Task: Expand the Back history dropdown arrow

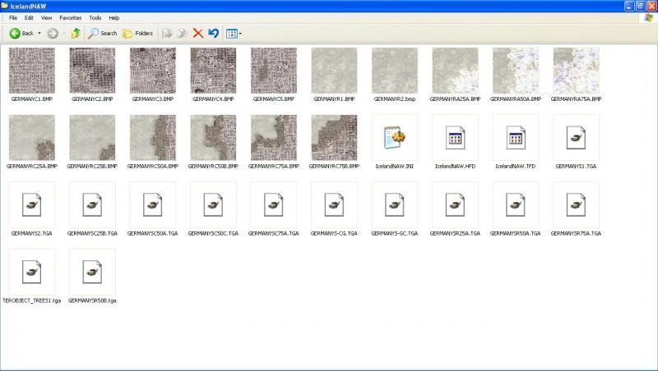Action: coord(39,33)
